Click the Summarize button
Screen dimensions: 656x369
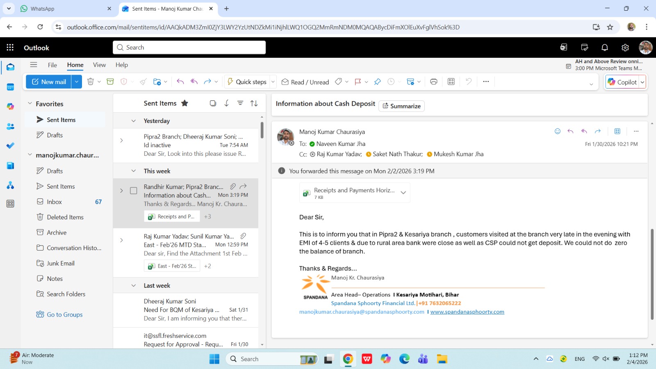(401, 106)
